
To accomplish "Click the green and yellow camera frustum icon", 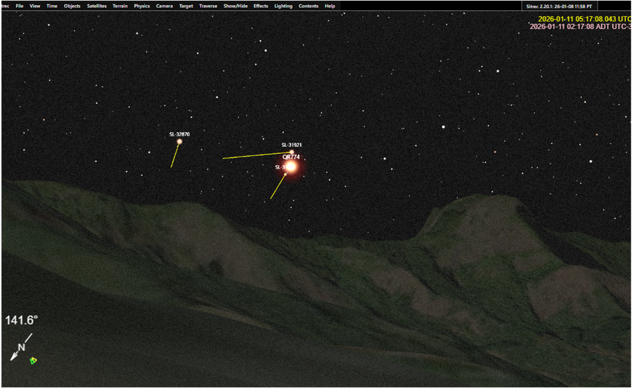I will pyautogui.click(x=34, y=361).
